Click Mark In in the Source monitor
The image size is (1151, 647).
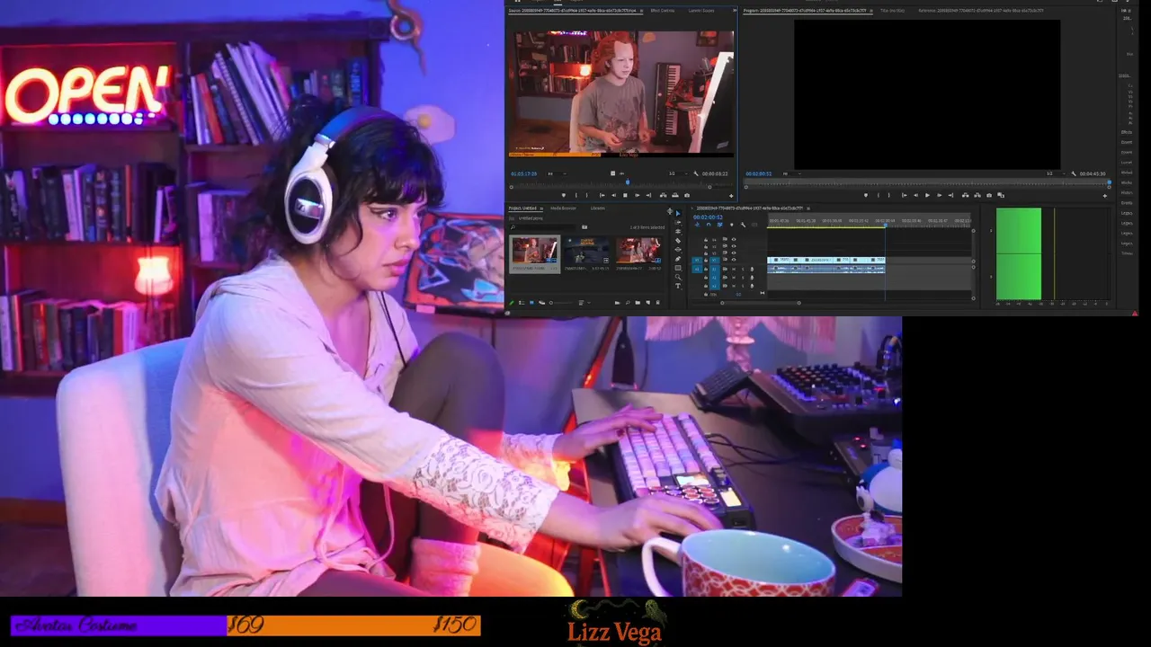click(x=576, y=195)
